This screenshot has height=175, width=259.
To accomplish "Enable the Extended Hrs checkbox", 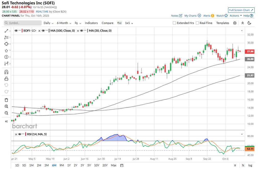I will (174, 23).
